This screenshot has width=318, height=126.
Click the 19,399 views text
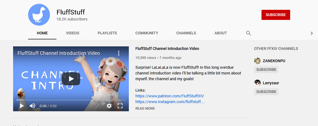(x=145, y=58)
